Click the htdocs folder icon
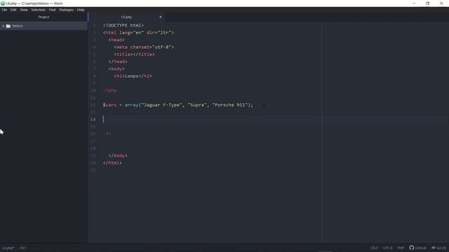Image resolution: width=449 pixels, height=252 pixels. click(x=8, y=26)
